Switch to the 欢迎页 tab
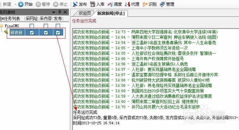This screenshot has width=239, height=130. pyautogui.click(x=85, y=13)
